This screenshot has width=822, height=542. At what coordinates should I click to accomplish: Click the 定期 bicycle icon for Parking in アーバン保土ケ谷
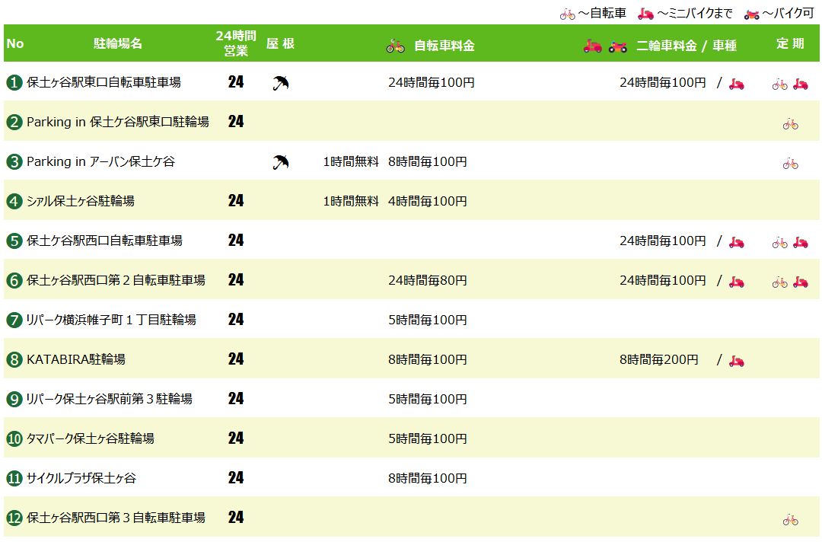[x=791, y=164]
